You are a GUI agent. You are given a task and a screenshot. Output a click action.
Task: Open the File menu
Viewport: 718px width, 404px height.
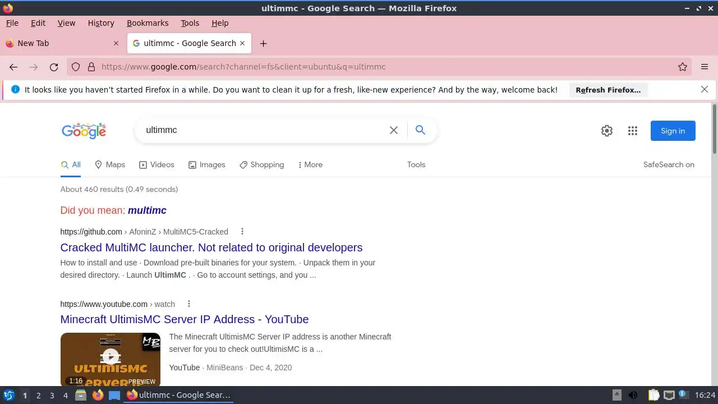12,23
